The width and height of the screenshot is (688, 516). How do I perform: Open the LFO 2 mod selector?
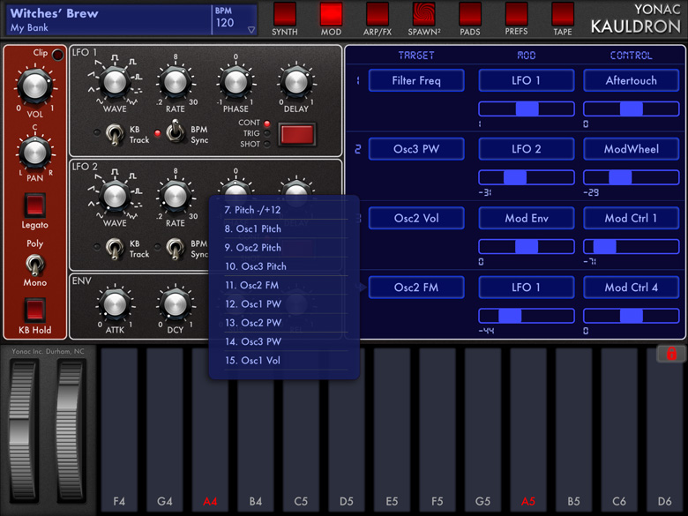[x=526, y=149]
